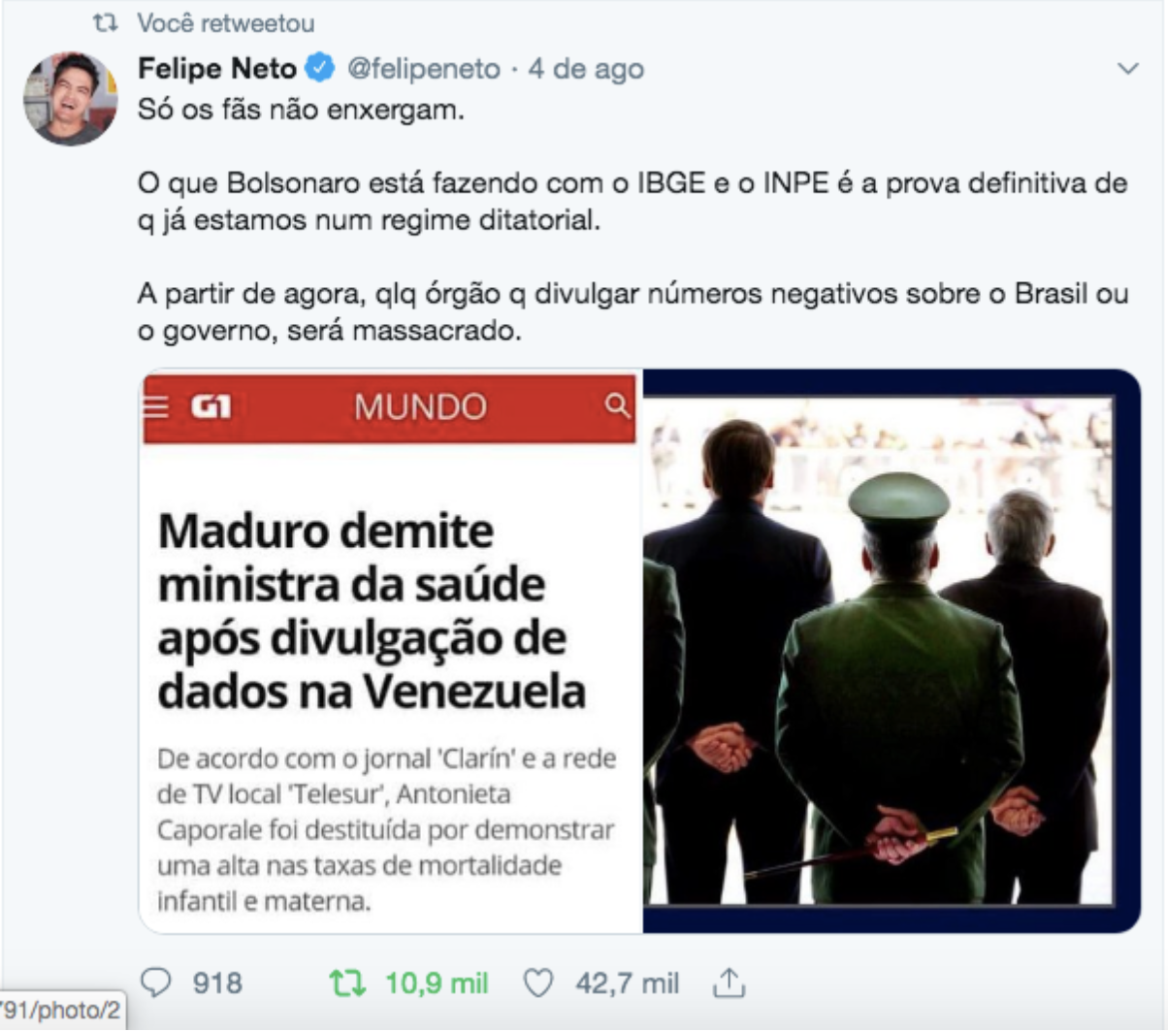Image resolution: width=1168 pixels, height=1032 pixels.
Task: Click the 10,9 mil retweet count
Action: (x=437, y=984)
